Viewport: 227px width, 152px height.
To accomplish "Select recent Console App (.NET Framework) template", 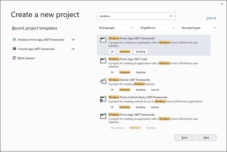I will [36, 49].
